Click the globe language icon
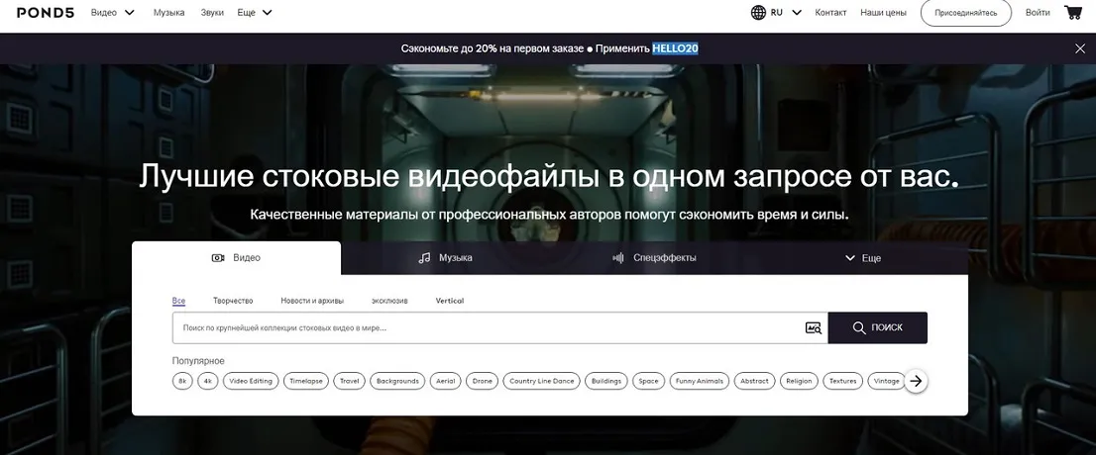Screen dimensions: 1096x455 (x=758, y=13)
